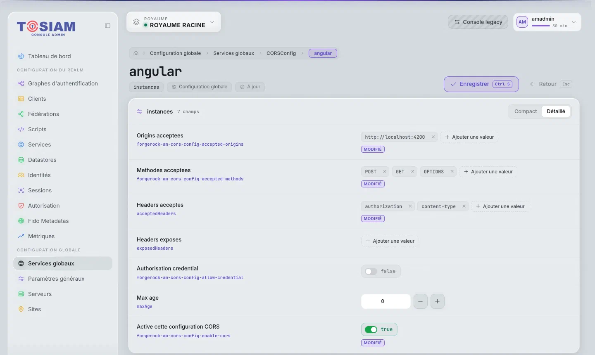Click the Sessions sidebar icon
Image resolution: width=595 pixels, height=355 pixels.
point(21,190)
